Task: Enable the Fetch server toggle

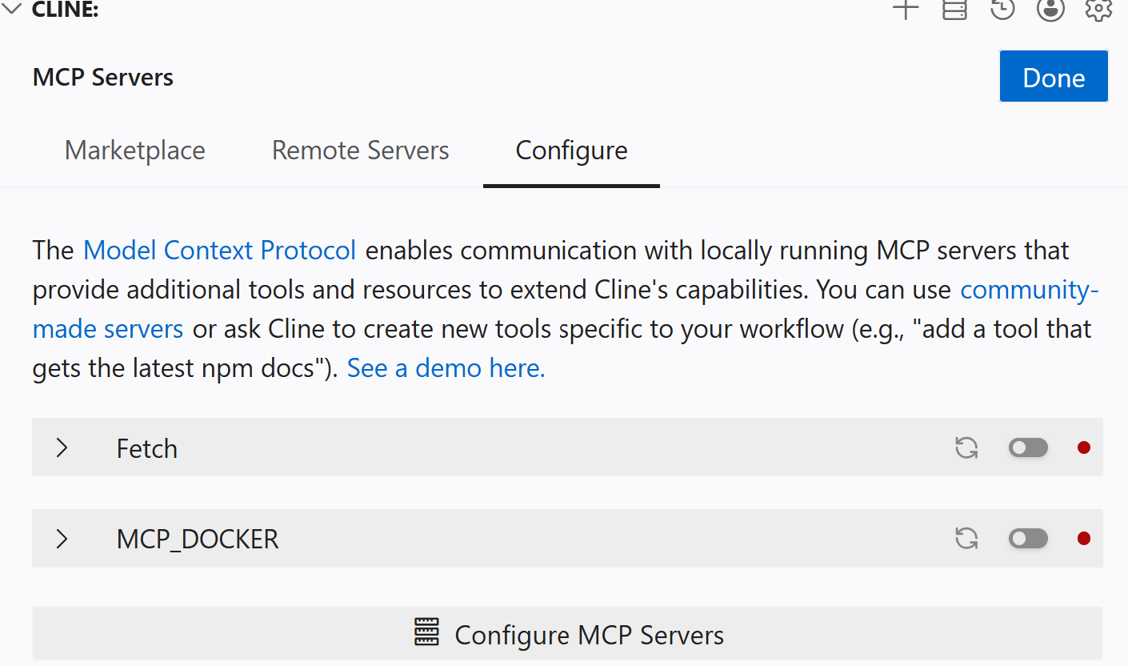Action: 1028,447
